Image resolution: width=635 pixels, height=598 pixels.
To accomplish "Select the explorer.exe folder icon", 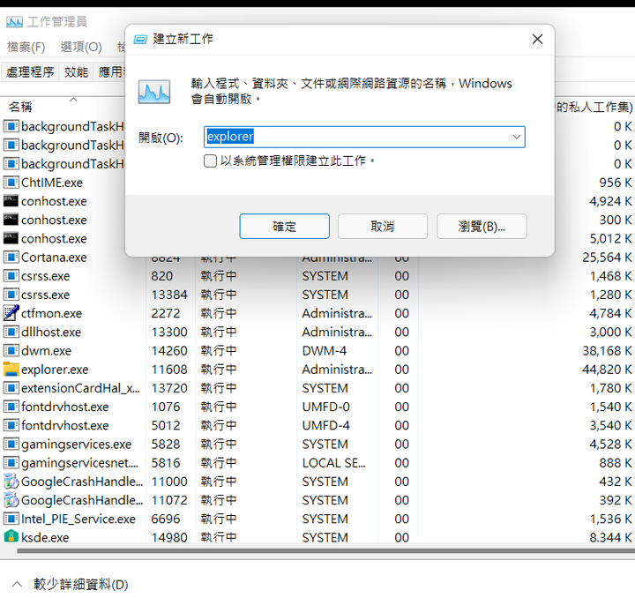I will [x=11, y=370].
